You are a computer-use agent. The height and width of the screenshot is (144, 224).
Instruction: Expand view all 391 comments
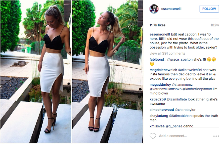click(x=167, y=53)
